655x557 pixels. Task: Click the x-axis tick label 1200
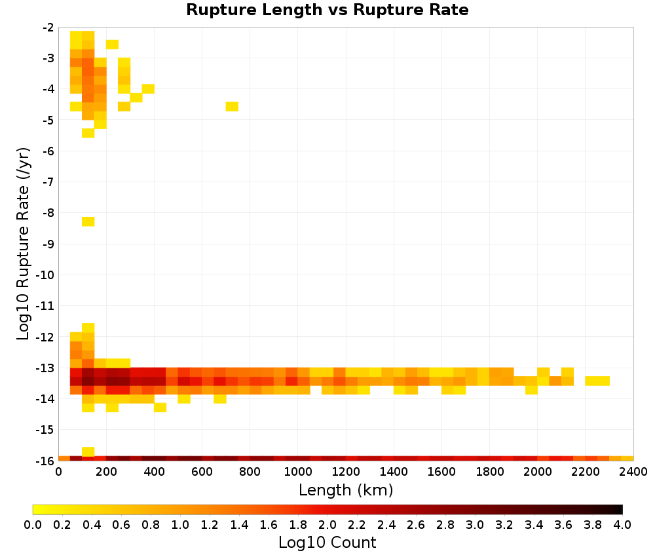point(346,472)
